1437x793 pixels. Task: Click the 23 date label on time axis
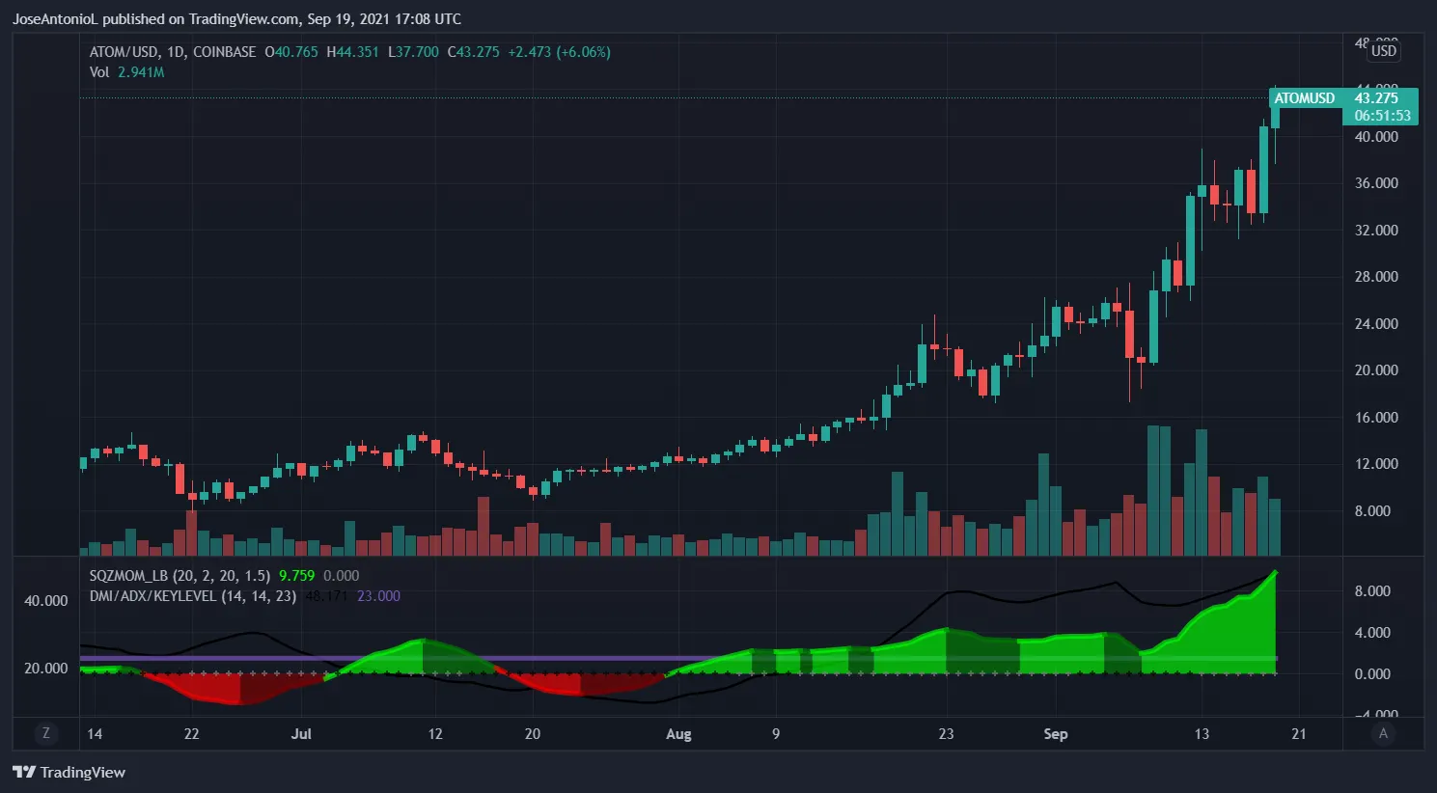946,734
